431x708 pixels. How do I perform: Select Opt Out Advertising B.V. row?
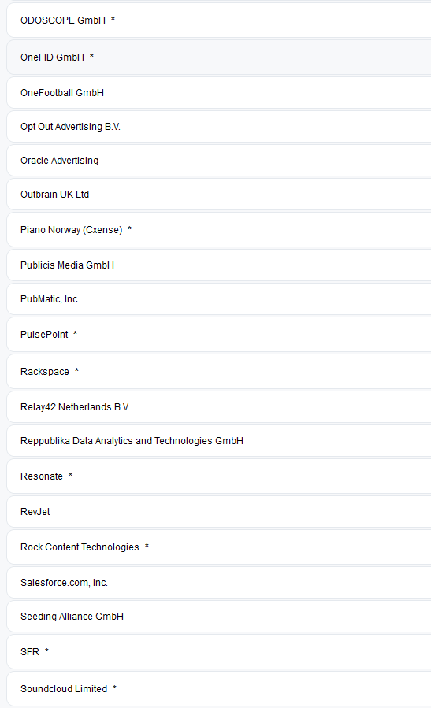point(219,127)
